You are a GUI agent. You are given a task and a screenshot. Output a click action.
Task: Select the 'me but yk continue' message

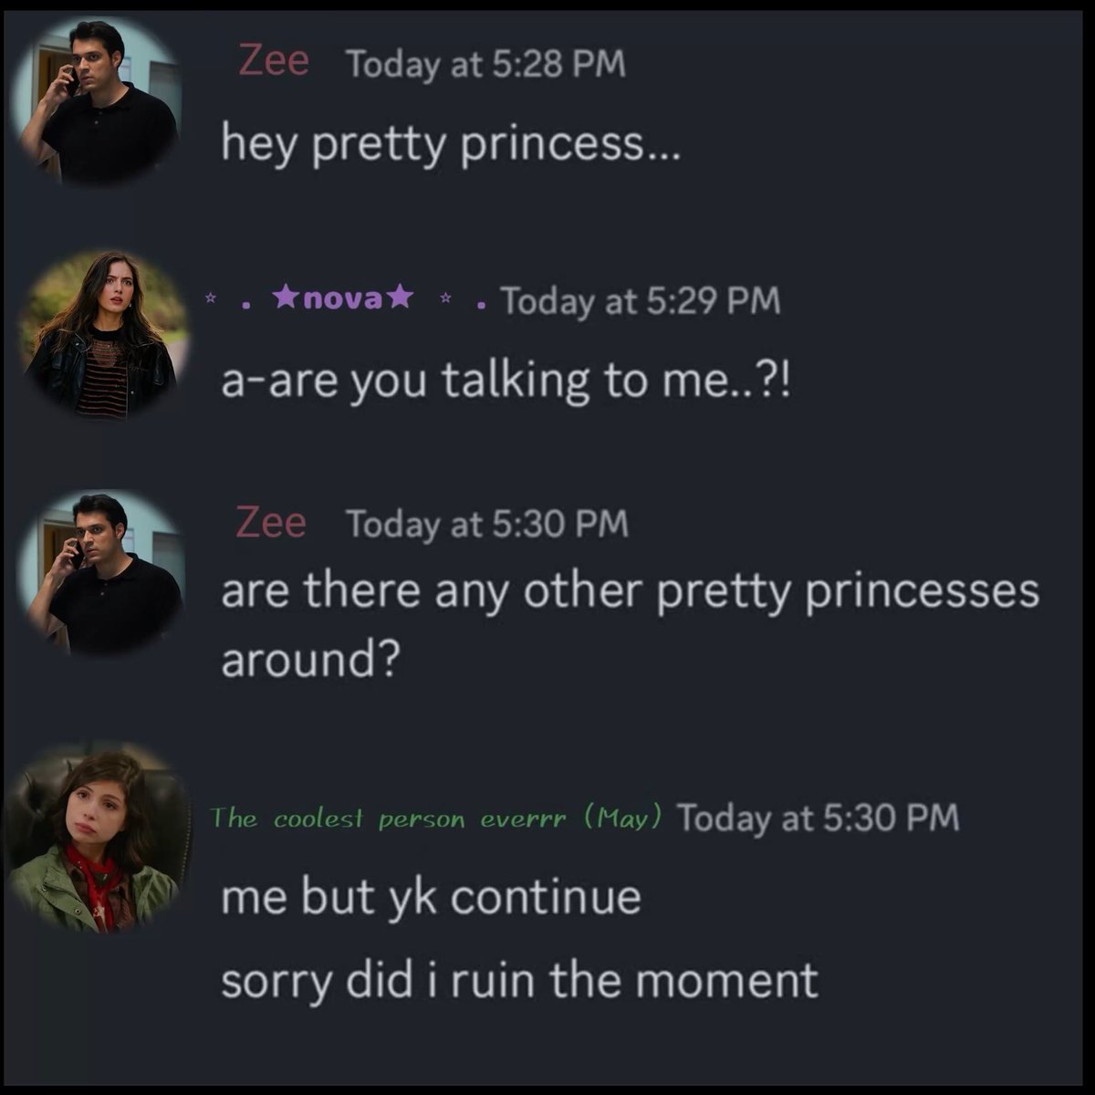coord(431,898)
